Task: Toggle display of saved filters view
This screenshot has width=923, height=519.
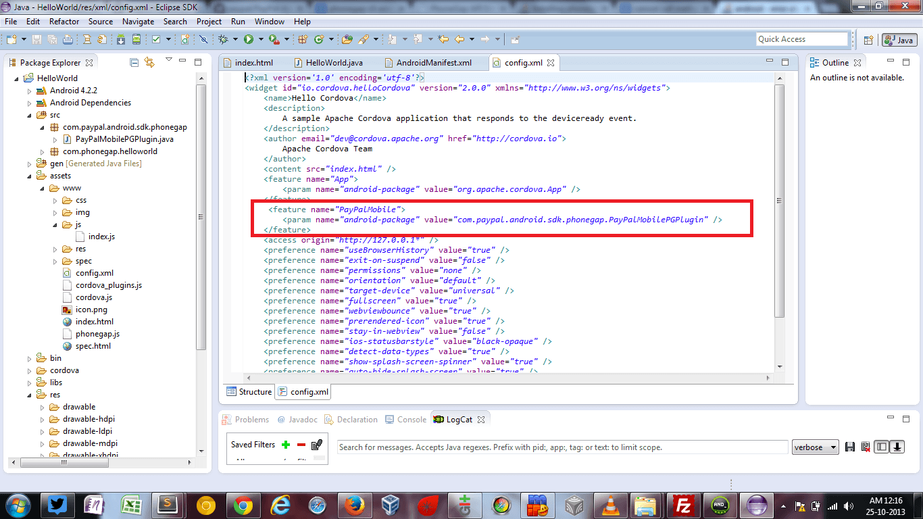Action: click(881, 447)
